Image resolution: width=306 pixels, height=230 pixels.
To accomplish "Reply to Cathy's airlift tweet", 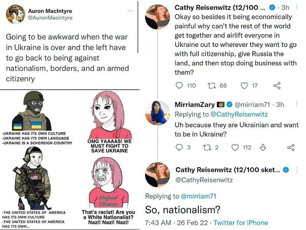I will click(179, 86).
